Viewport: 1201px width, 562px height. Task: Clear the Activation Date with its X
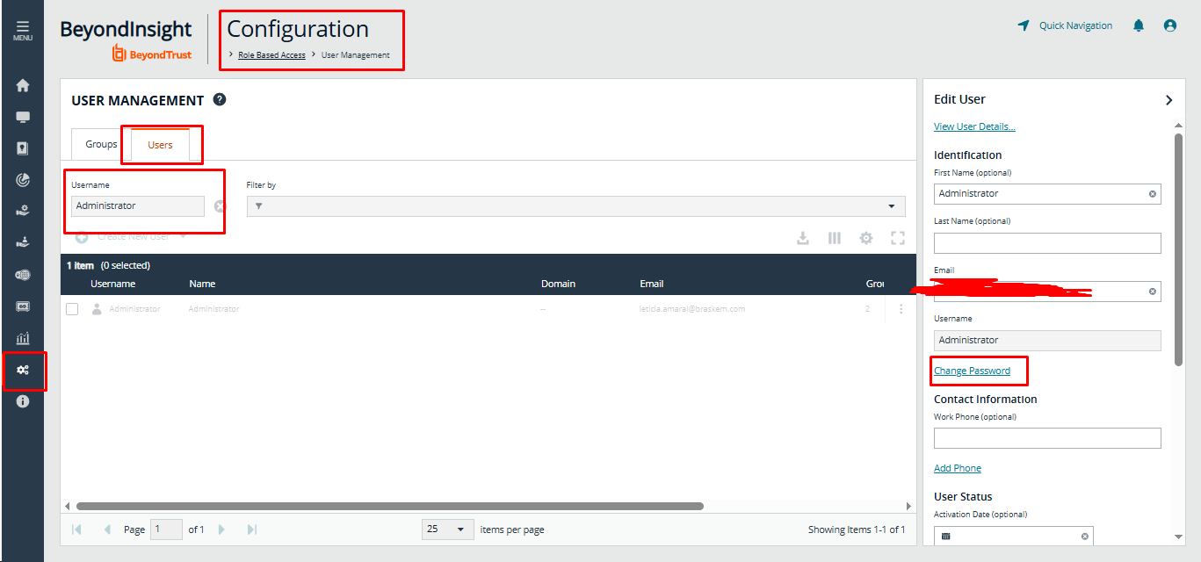1085,536
